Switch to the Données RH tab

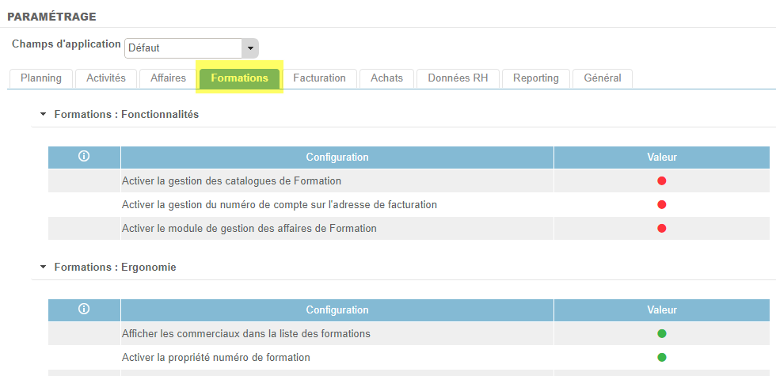458,78
